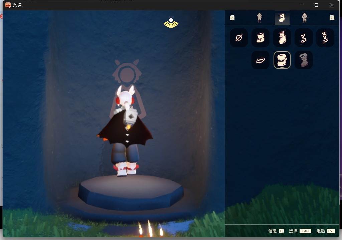Screen dimensions: 342x240
Task: Switch to the shoes category tab
Action: click(x=282, y=18)
